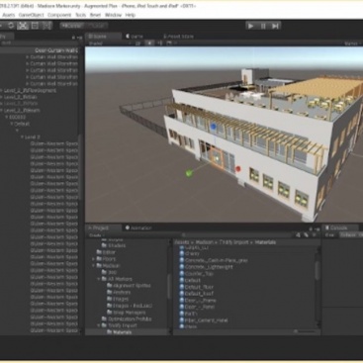Collapse the Level 2 hierarchy node
This screenshot has height=363, width=363.
(23, 136)
